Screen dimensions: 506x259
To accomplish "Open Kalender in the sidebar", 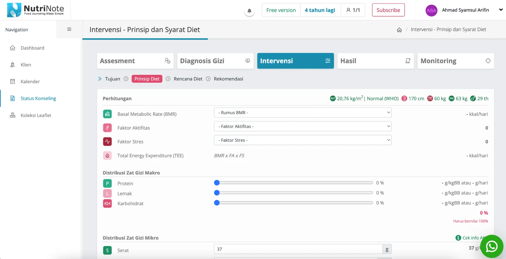I will (30, 82).
